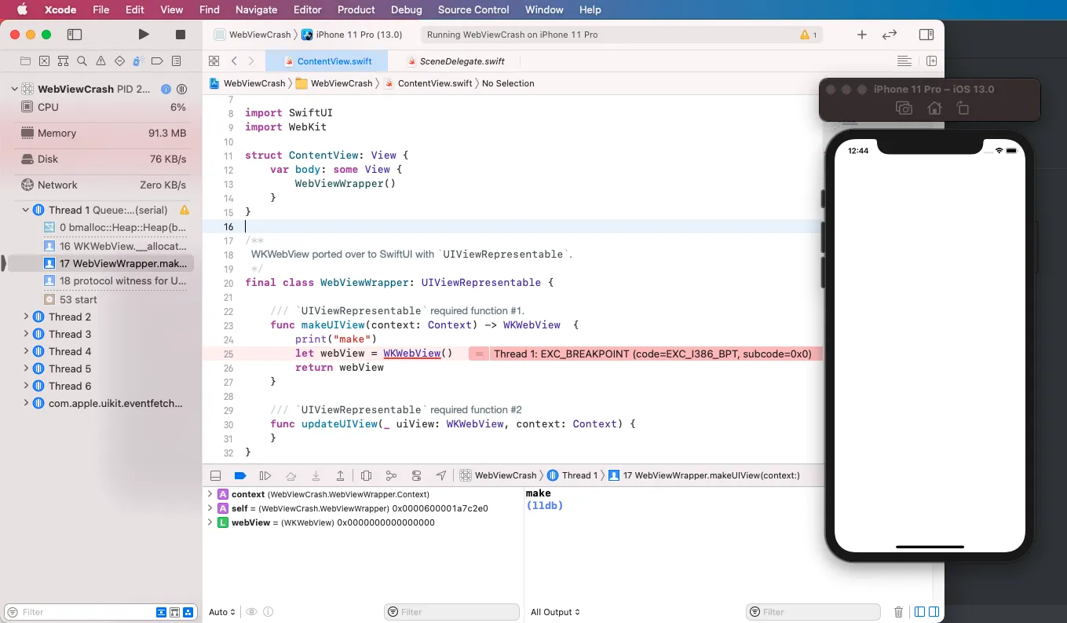Image resolution: width=1067 pixels, height=623 pixels.
Task: Click the iPhone 11 Pro (13.0) destination
Action: [x=353, y=35]
